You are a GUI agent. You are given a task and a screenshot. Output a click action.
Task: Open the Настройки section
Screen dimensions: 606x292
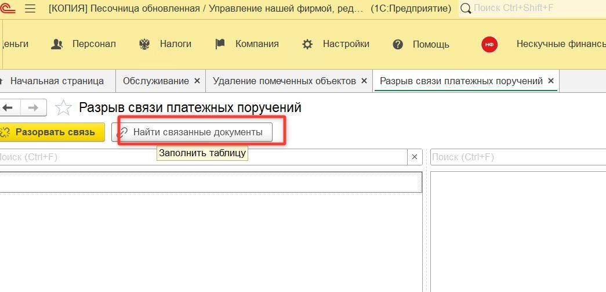pyautogui.click(x=346, y=44)
